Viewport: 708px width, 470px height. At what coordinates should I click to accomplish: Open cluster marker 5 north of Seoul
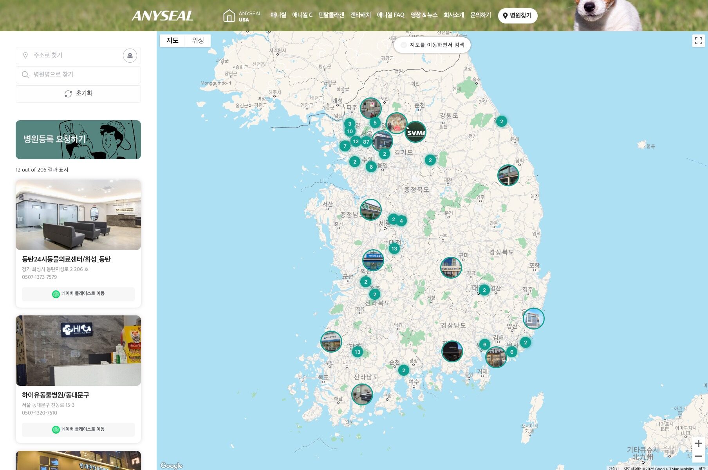coord(375,122)
